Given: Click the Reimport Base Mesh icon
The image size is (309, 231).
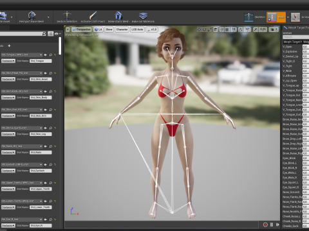Looking at the screenshot, I should [32, 15].
